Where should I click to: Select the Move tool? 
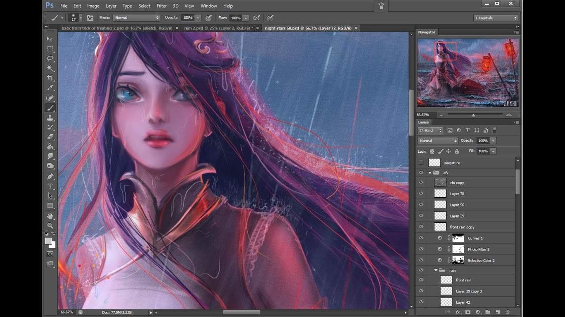(50, 39)
